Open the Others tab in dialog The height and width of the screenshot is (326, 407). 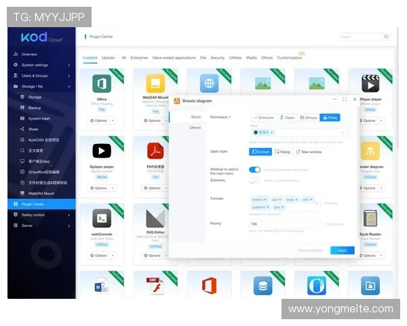click(x=195, y=128)
